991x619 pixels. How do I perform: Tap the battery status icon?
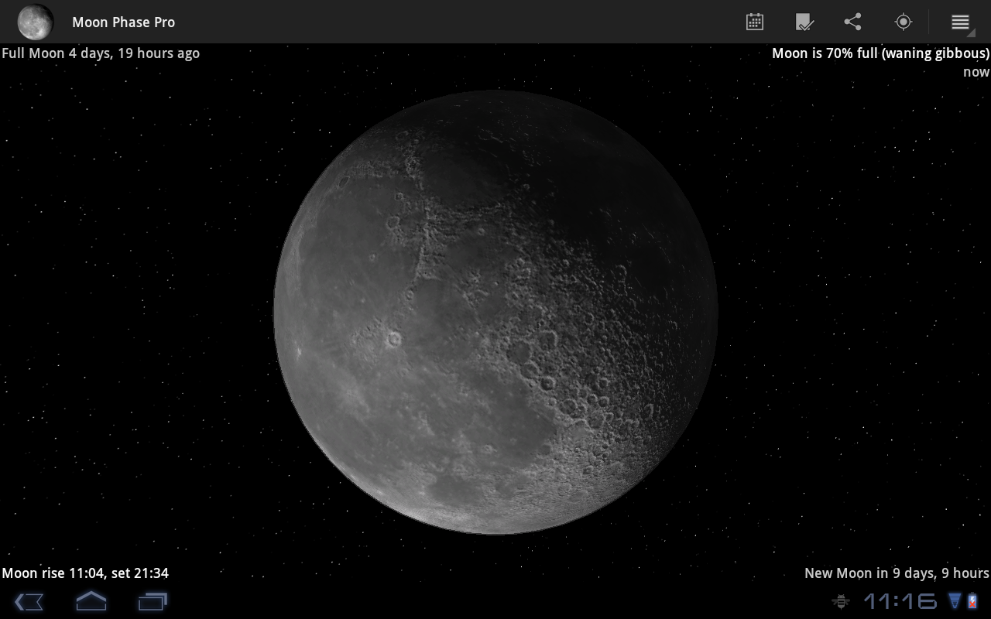coord(972,601)
